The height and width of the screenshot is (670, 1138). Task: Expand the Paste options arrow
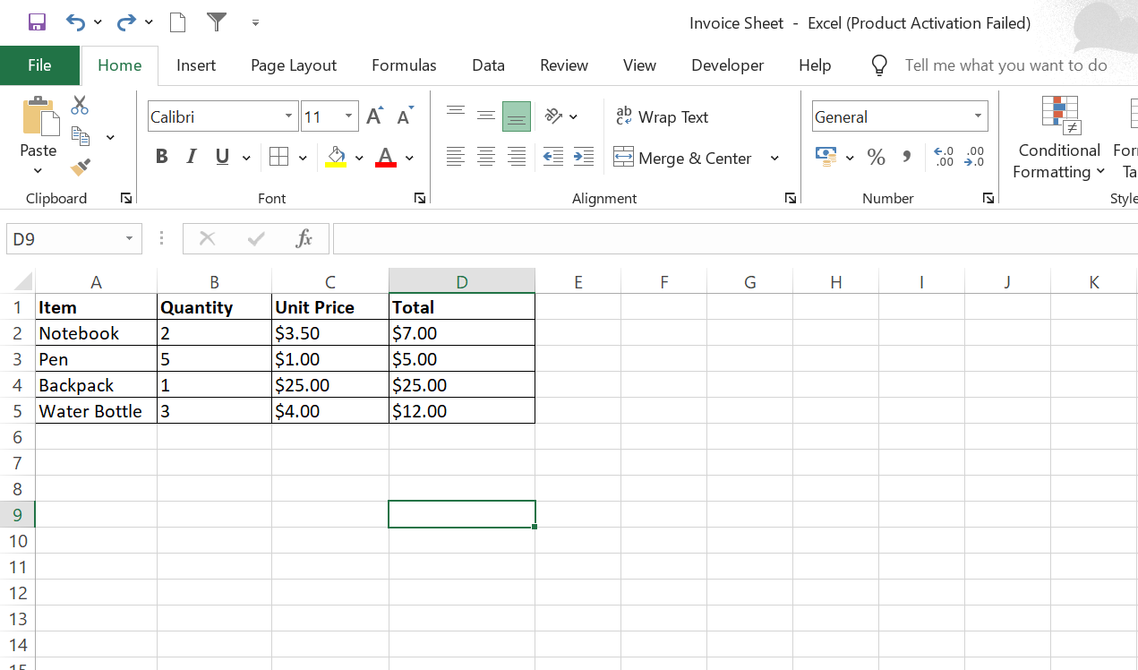click(x=38, y=170)
